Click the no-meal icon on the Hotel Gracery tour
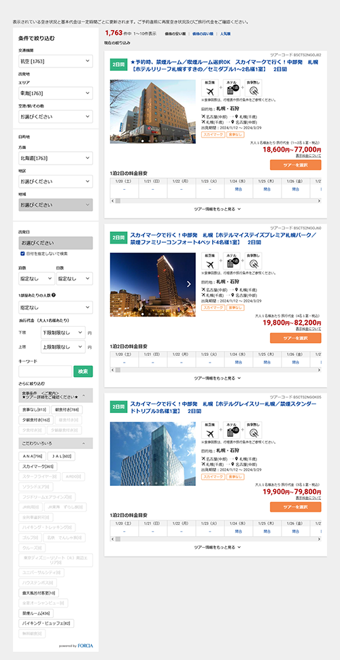Screen dimensions: 340x660 (254, 430)
